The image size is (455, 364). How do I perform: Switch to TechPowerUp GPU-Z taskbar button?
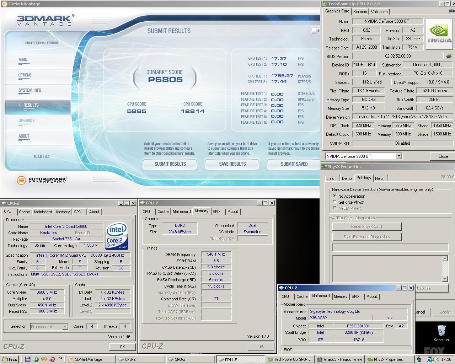[290, 359]
